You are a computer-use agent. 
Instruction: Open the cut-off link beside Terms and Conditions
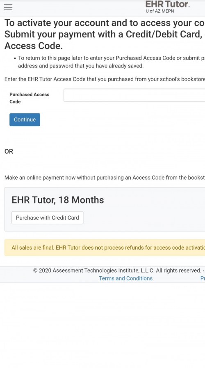pyautogui.click(x=203, y=278)
